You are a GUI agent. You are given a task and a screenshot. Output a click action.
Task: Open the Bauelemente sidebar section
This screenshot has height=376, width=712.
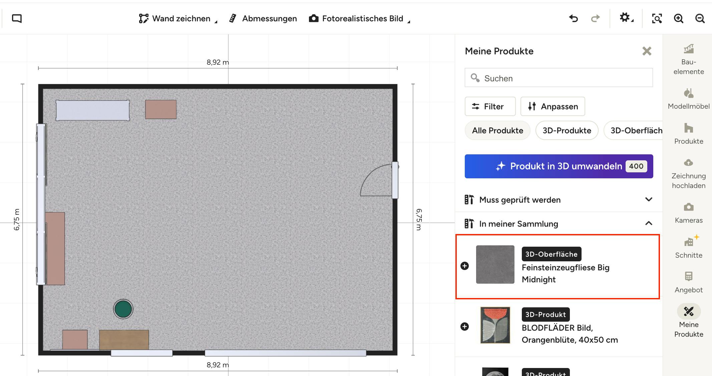(x=689, y=60)
